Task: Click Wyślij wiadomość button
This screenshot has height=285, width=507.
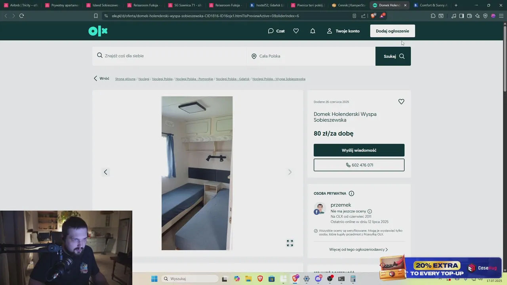Action: point(359,150)
